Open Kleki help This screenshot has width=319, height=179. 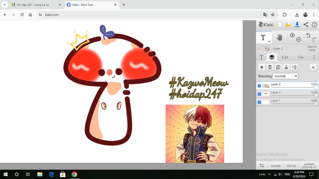314,25
